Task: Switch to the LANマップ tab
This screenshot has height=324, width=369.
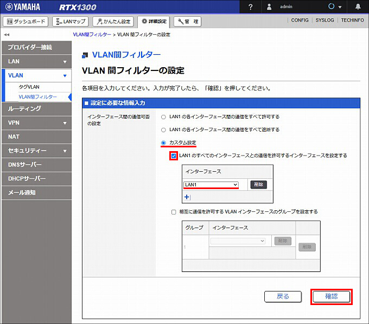Action: (71, 21)
